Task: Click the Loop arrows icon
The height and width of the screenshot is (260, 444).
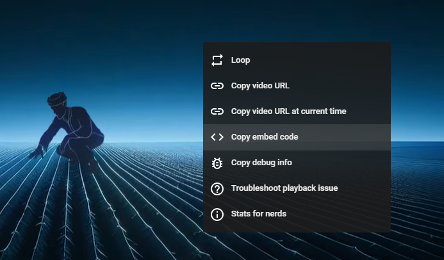Action: coord(217,60)
